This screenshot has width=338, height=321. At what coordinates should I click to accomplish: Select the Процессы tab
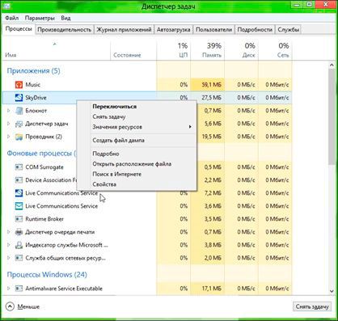(19, 29)
